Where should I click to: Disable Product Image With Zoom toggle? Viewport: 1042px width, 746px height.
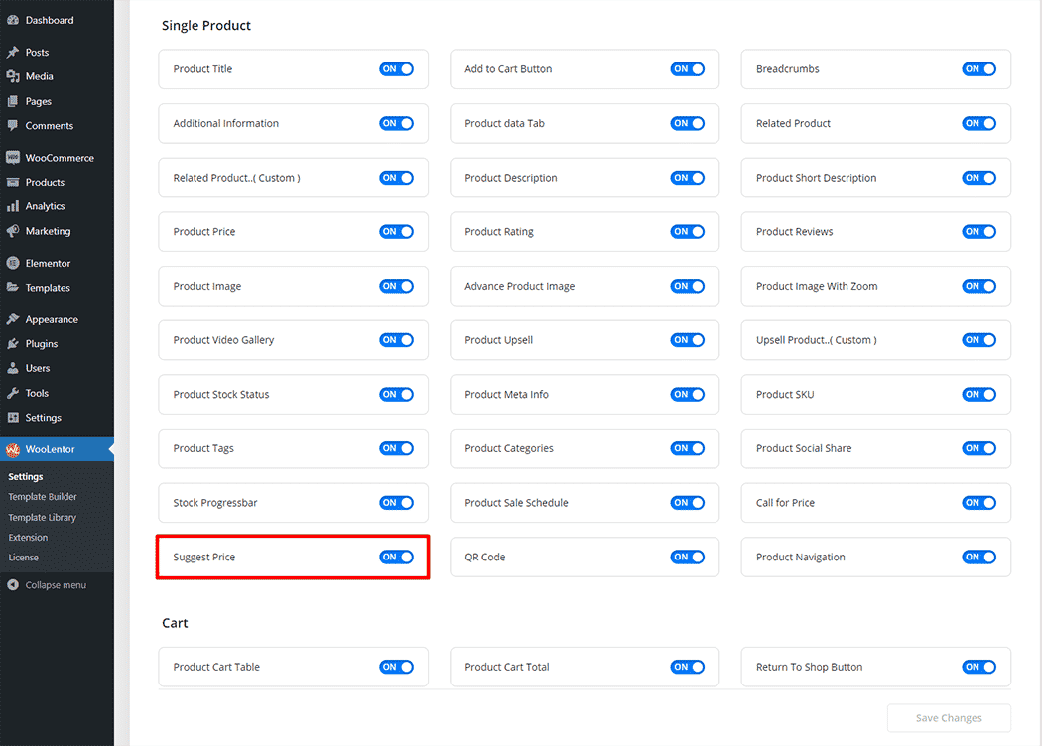[x=978, y=286]
